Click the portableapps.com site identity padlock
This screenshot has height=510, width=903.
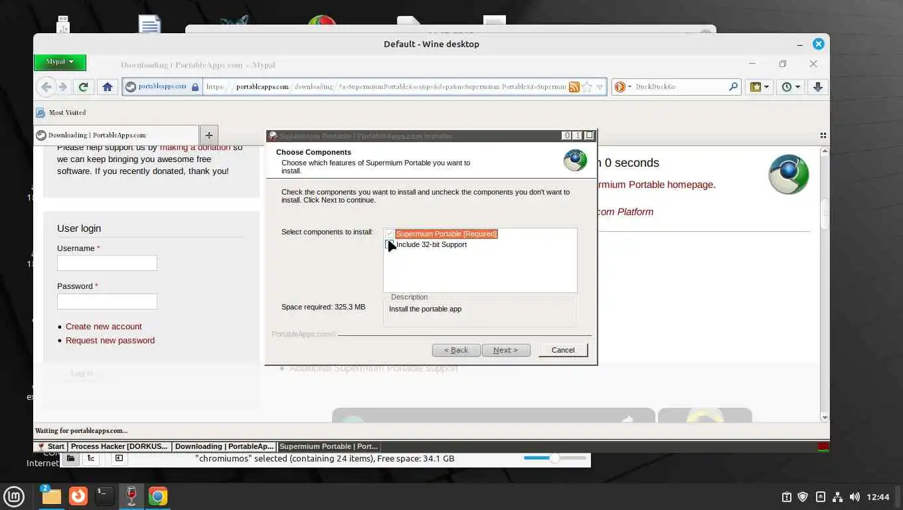click(x=195, y=86)
